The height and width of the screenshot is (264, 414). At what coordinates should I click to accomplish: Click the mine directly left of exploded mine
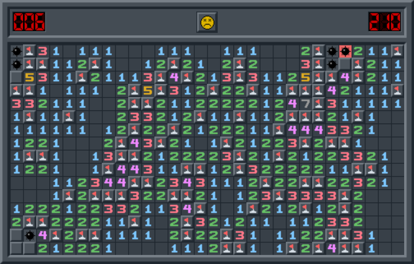tap(332, 51)
